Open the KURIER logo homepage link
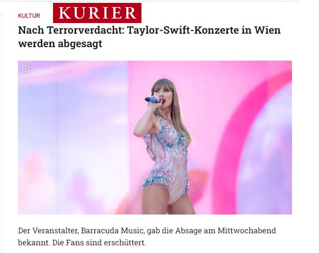This screenshot has width=319, height=253. tap(97, 13)
